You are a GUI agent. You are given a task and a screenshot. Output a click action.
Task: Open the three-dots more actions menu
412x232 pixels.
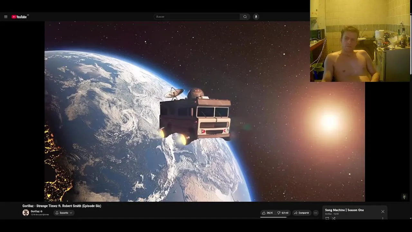point(316,213)
